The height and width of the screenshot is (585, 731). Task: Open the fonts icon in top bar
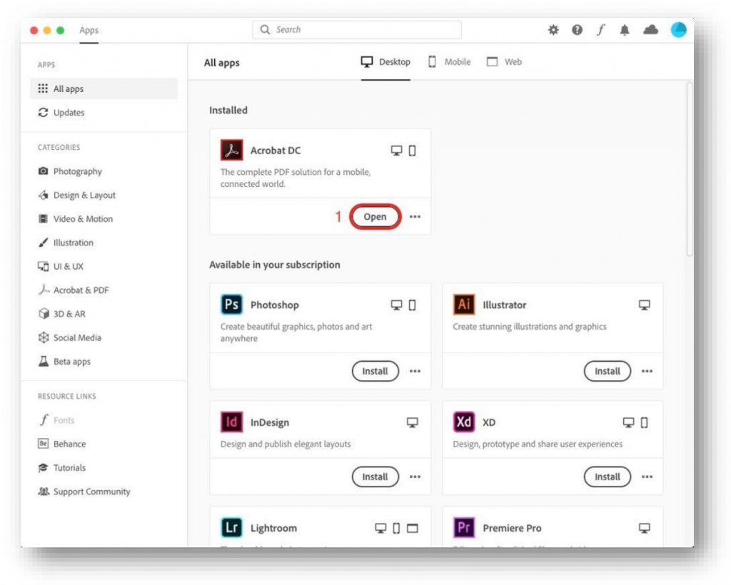tap(601, 30)
